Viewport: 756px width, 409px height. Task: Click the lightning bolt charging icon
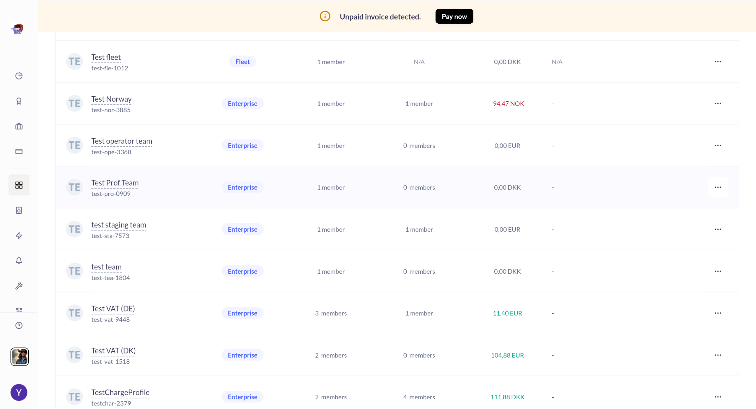(19, 236)
